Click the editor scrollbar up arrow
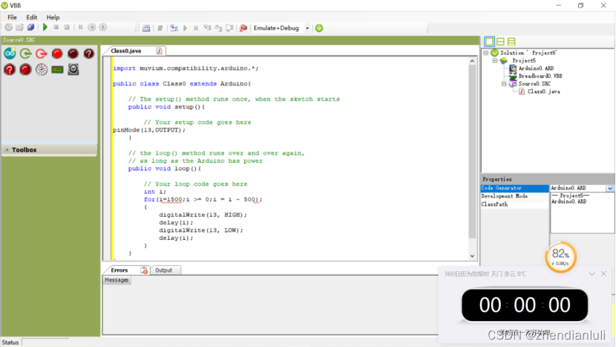Viewport: 616px width, 347px height. coord(472,61)
